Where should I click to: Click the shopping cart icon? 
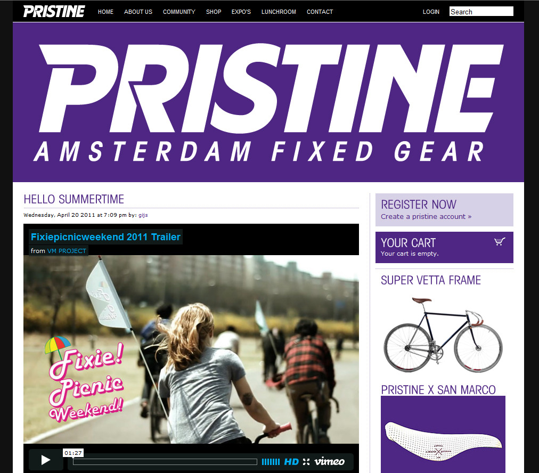pos(500,242)
